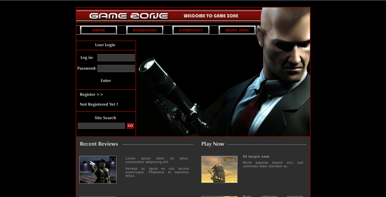Open the pirate ship game thumbnail
386x197 pixels.
tap(219, 169)
